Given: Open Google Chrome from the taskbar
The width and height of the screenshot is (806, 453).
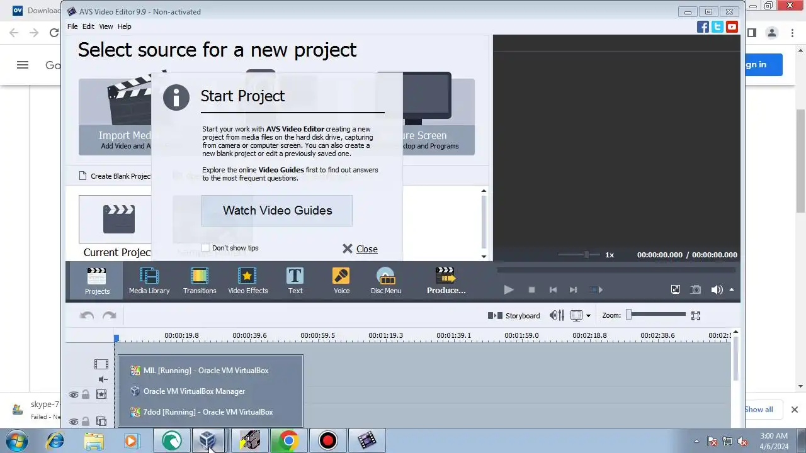Looking at the screenshot, I should tap(288, 440).
